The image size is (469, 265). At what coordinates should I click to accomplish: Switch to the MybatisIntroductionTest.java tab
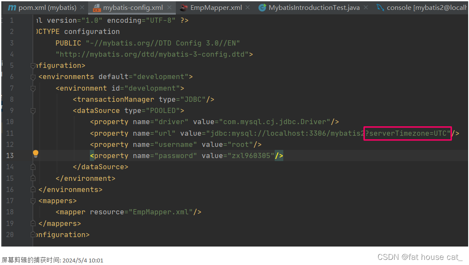(x=314, y=7)
